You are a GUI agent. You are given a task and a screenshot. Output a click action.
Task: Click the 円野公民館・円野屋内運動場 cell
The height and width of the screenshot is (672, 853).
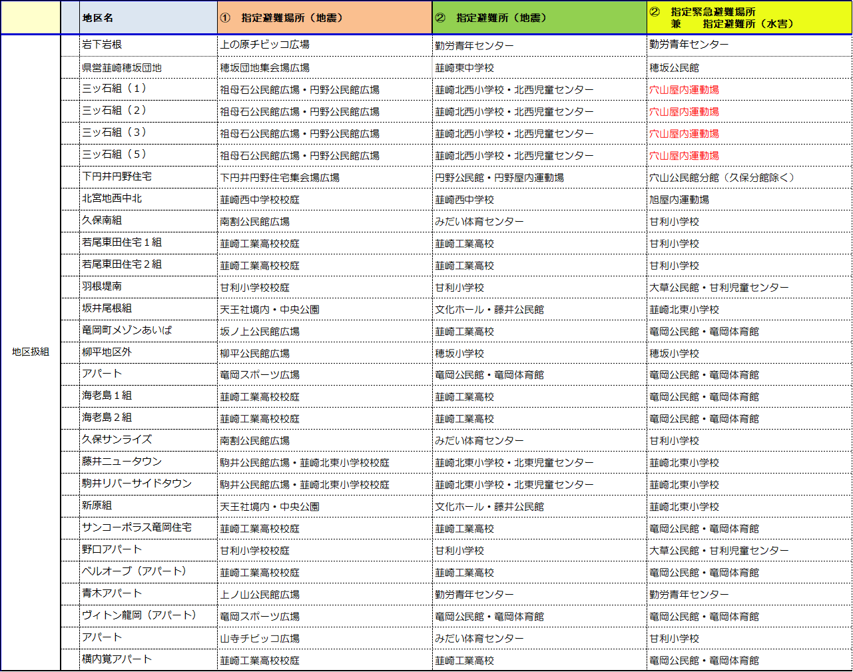point(539,177)
